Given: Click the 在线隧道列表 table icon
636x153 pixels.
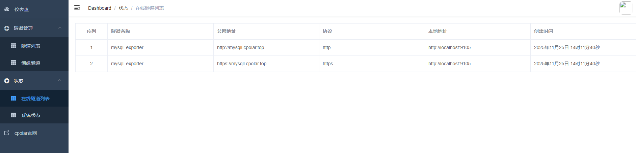Looking at the screenshot, I should [14, 98].
